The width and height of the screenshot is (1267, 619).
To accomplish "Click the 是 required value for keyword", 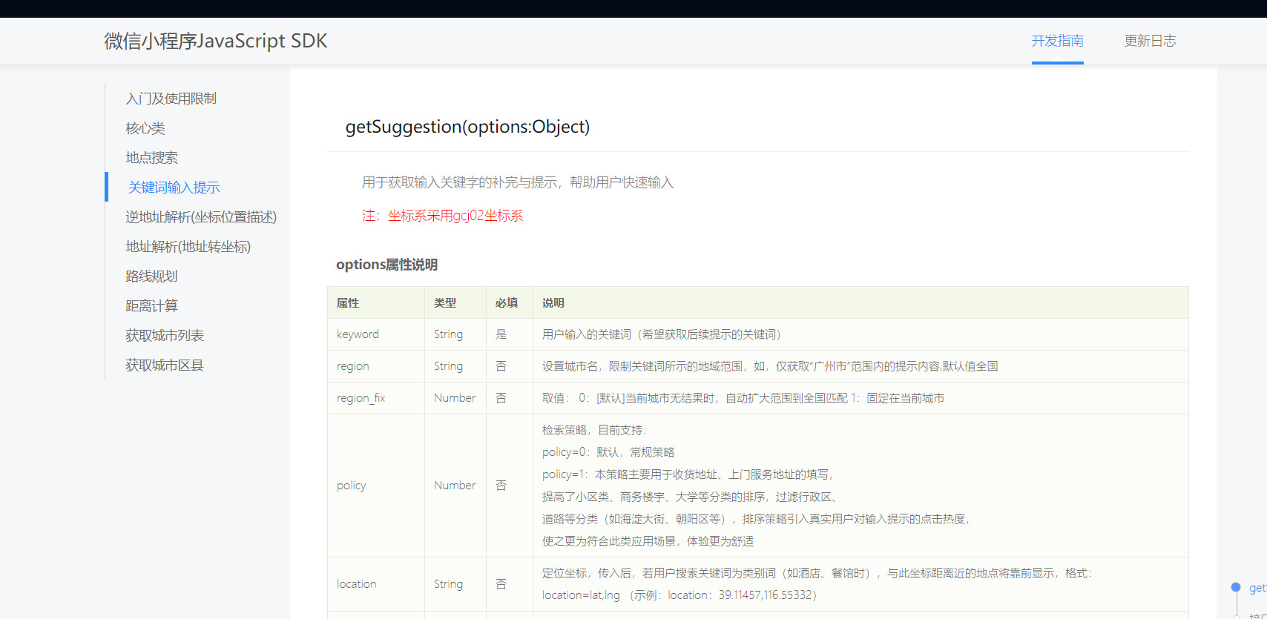I will [x=501, y=334].
